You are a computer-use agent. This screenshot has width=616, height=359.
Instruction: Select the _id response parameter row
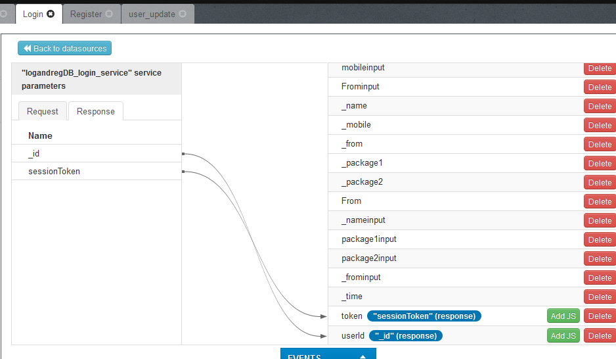[96, 153]
